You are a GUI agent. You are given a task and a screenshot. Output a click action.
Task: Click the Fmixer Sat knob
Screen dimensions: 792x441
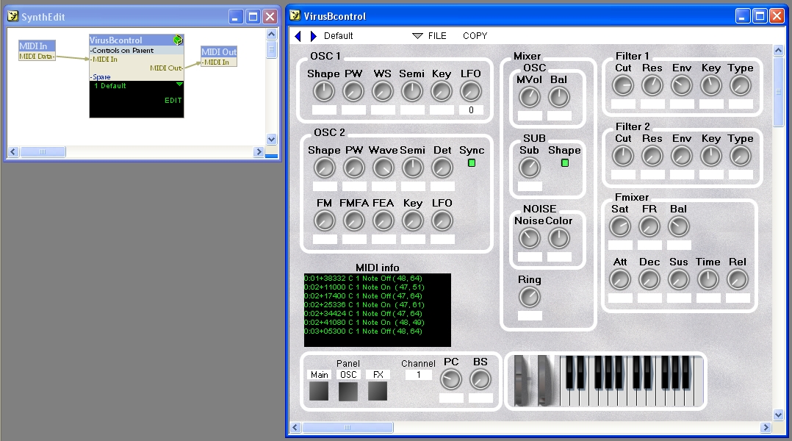[620, 227]
